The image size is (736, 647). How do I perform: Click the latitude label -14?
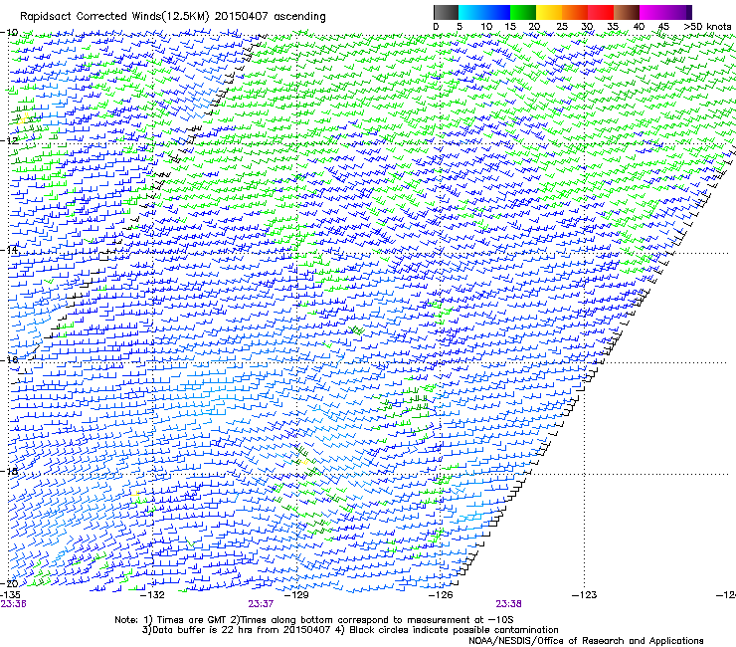(x=9, y=250)
